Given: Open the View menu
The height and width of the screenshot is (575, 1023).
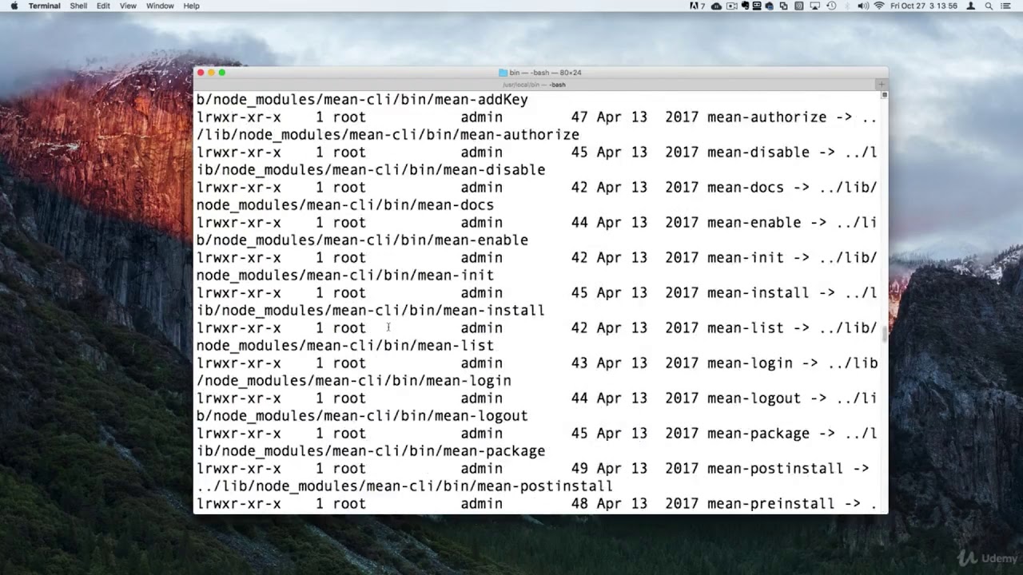Looking at the screenshot, I should click(x=128, y=6).
